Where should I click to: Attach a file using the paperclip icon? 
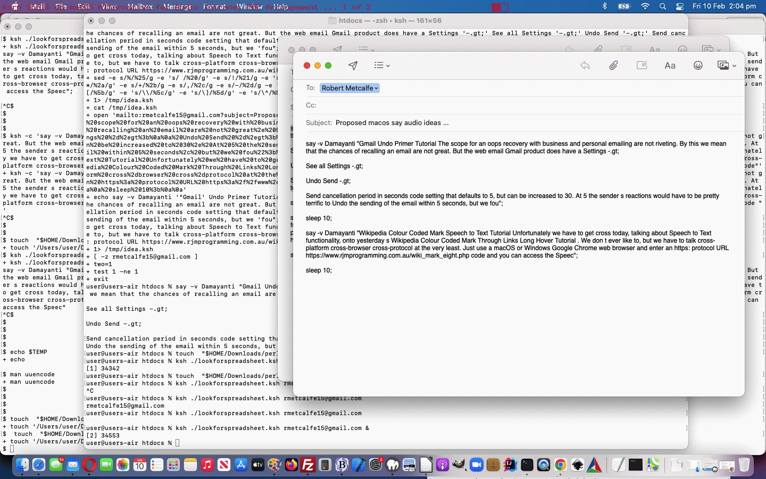pos(613,65)
